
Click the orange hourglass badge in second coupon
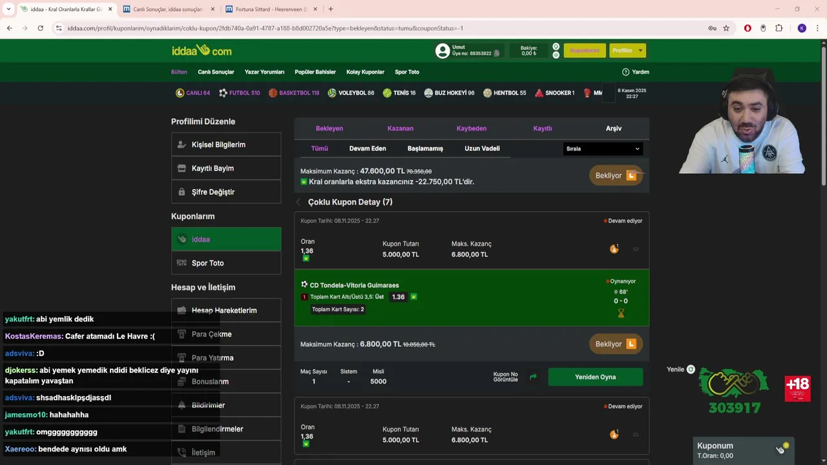(614, 434)
